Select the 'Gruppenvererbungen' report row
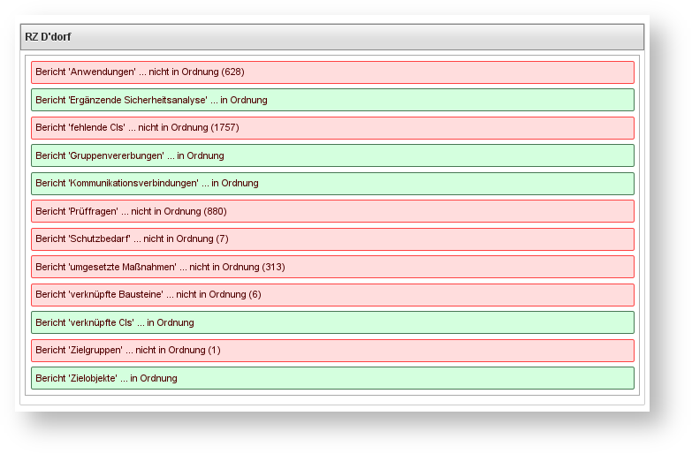692x454 pixels. (x=332, y=155)
